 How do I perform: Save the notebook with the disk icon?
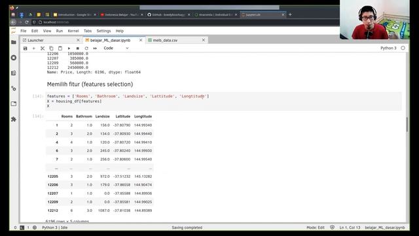[25, 48]
